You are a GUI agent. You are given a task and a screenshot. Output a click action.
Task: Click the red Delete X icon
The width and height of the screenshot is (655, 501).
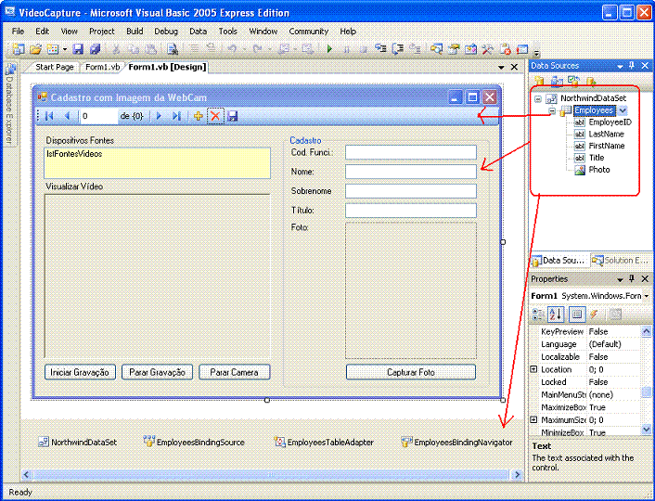(215, 116)
